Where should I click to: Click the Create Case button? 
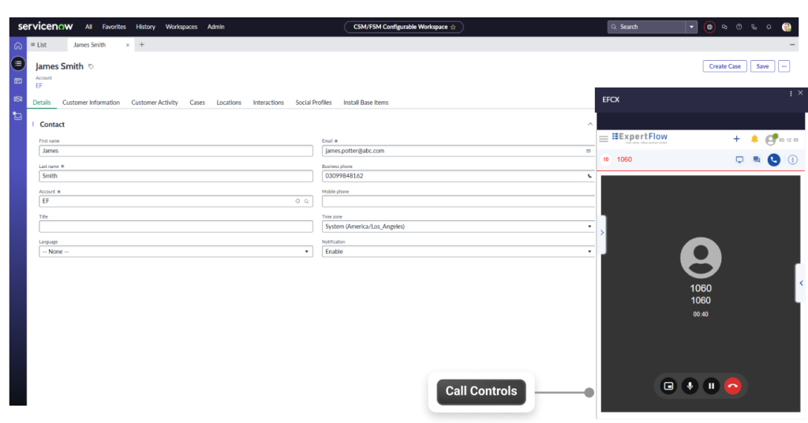[x=724, y=66]
